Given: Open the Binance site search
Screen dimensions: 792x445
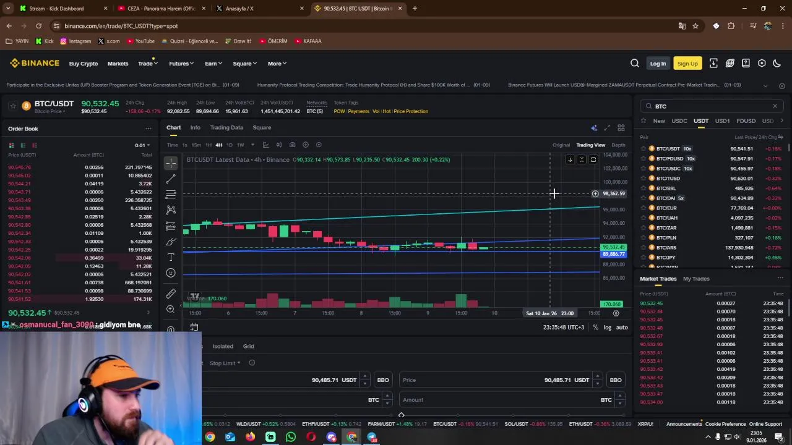Looking at the screenshot, I should (x=635, y=63).
